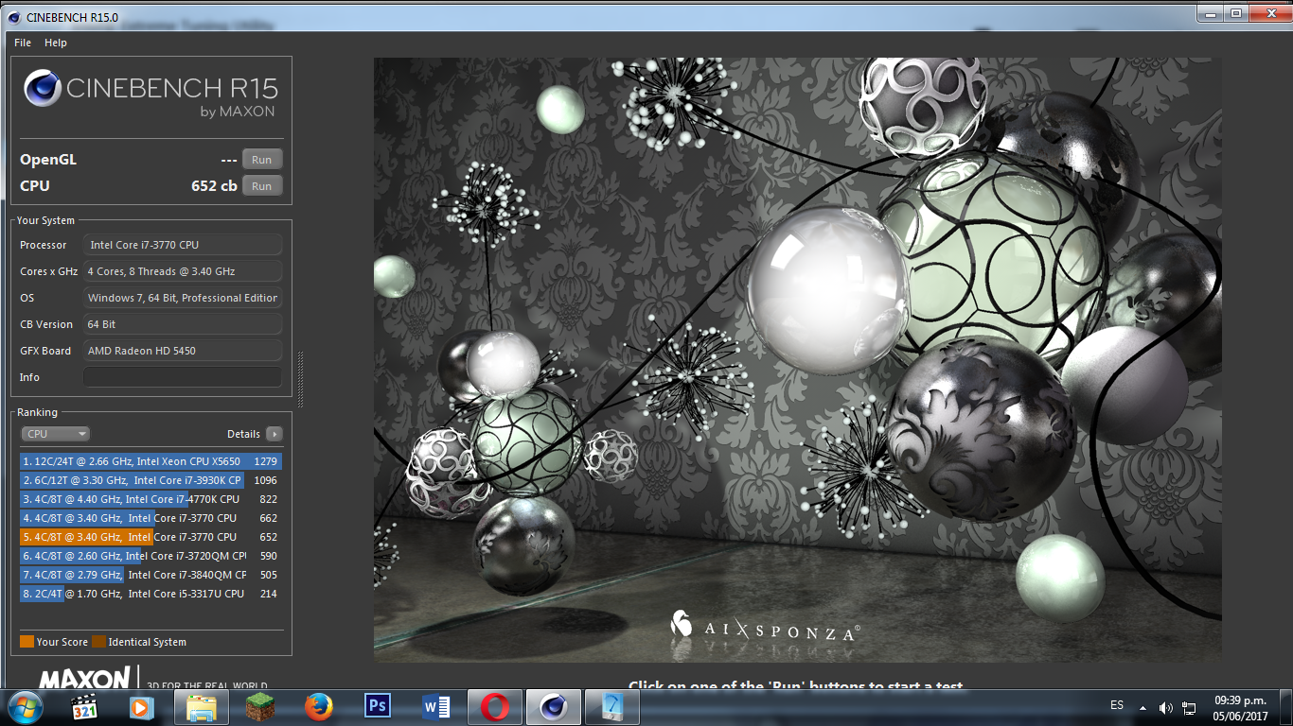
Task: Select the highlighted i7-3770 row scoring 652
Action: coord(151,537)
